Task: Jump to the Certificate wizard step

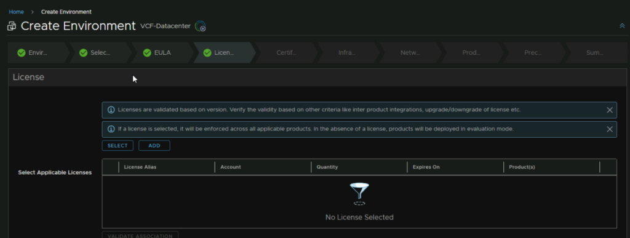Action: [287, 52]
